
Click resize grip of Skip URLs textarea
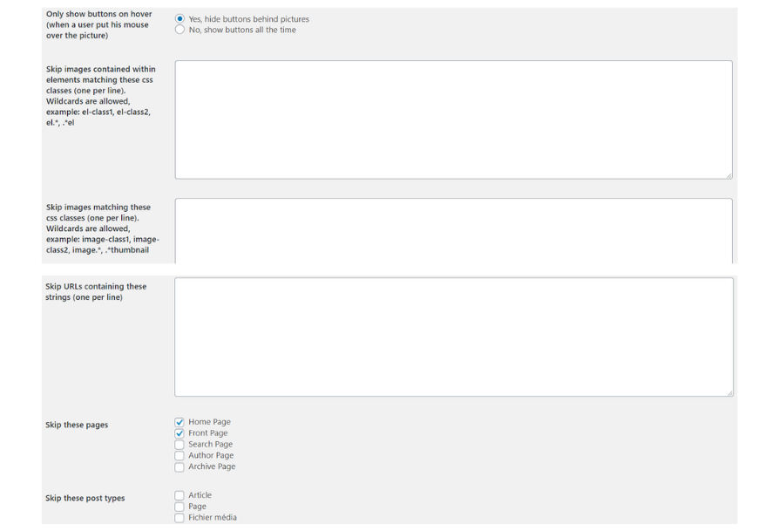click(729, 392)
